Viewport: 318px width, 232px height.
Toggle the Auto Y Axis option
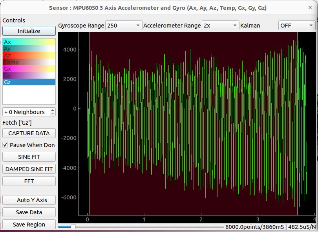click(x=29, y=200)
